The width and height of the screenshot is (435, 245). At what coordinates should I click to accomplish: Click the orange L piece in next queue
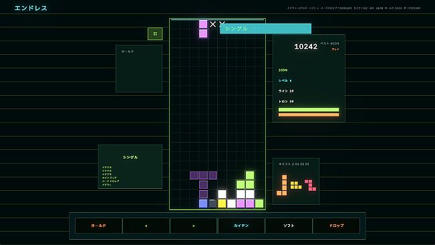click(282, 185)
